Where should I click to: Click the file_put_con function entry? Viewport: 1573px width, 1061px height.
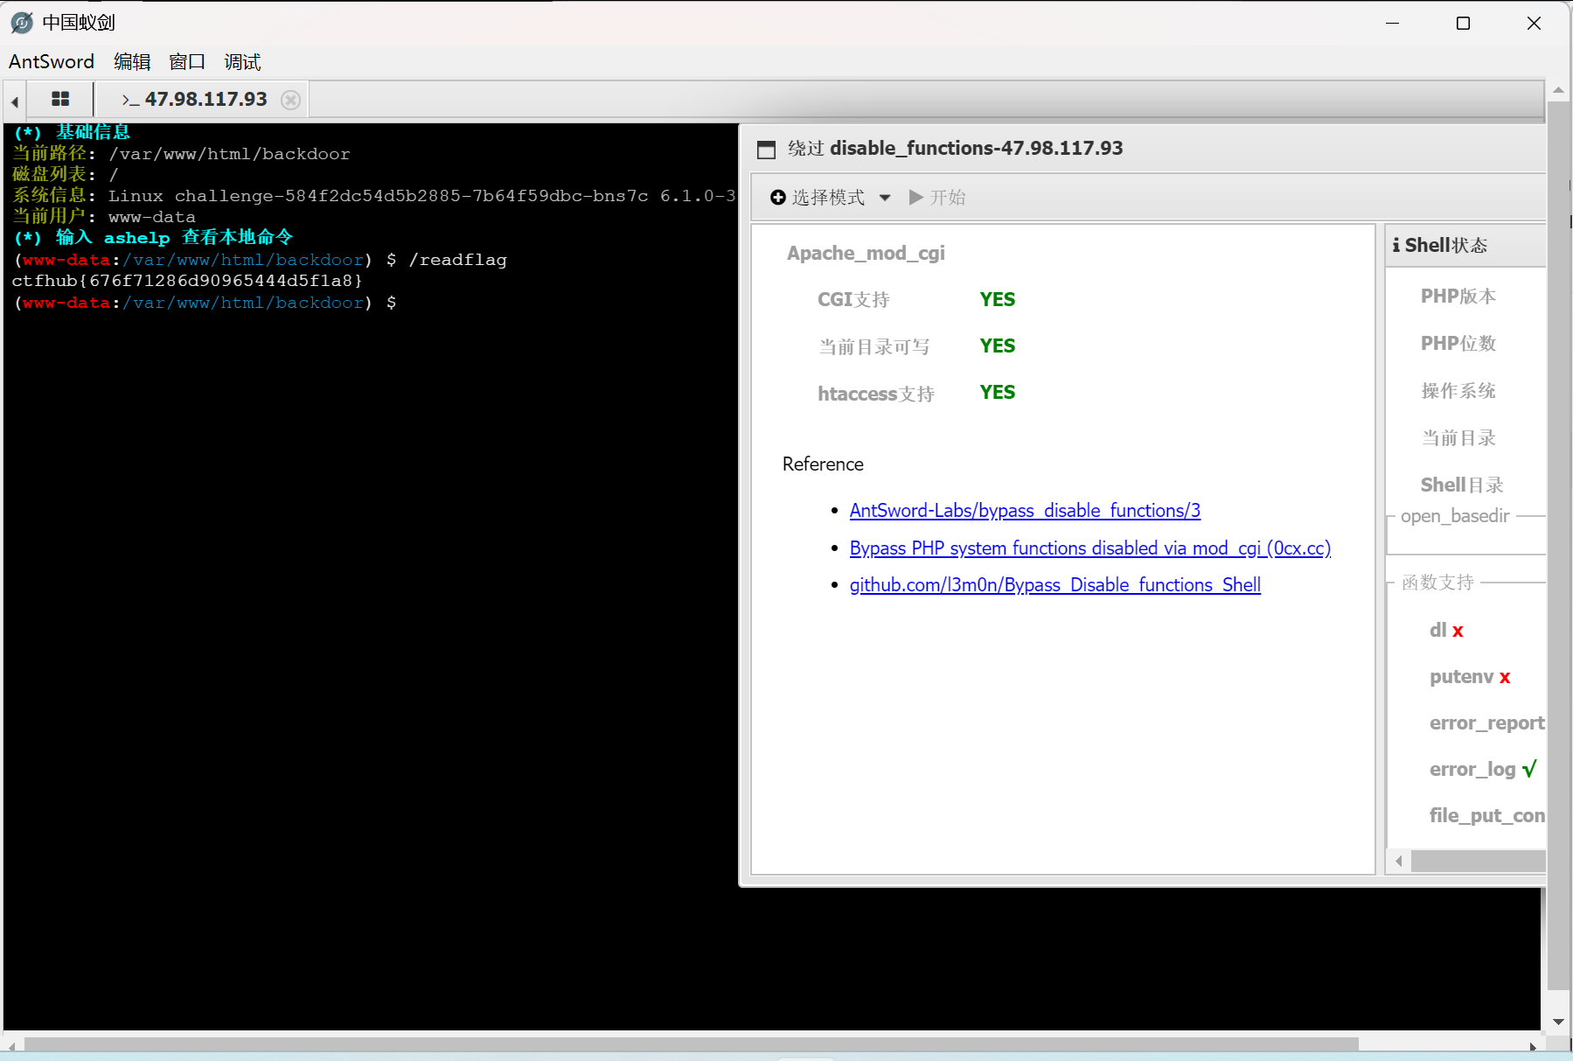tap(1487, 816)
